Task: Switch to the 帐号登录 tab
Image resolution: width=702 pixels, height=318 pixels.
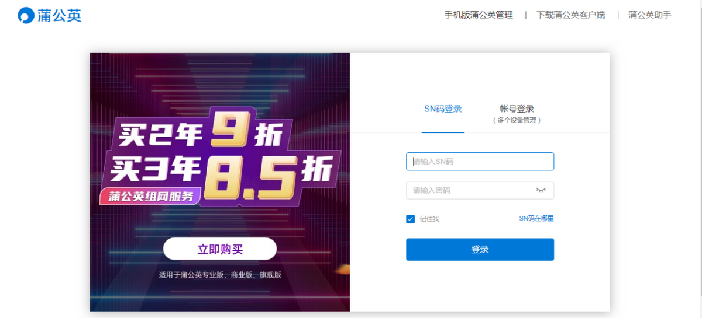Action: point(517,109)
